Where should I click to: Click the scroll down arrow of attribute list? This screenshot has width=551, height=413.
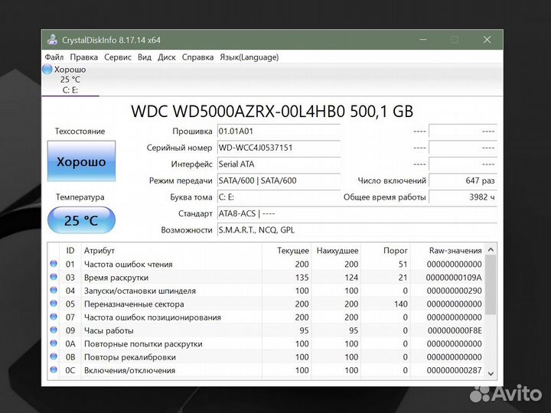click(491, 373)
